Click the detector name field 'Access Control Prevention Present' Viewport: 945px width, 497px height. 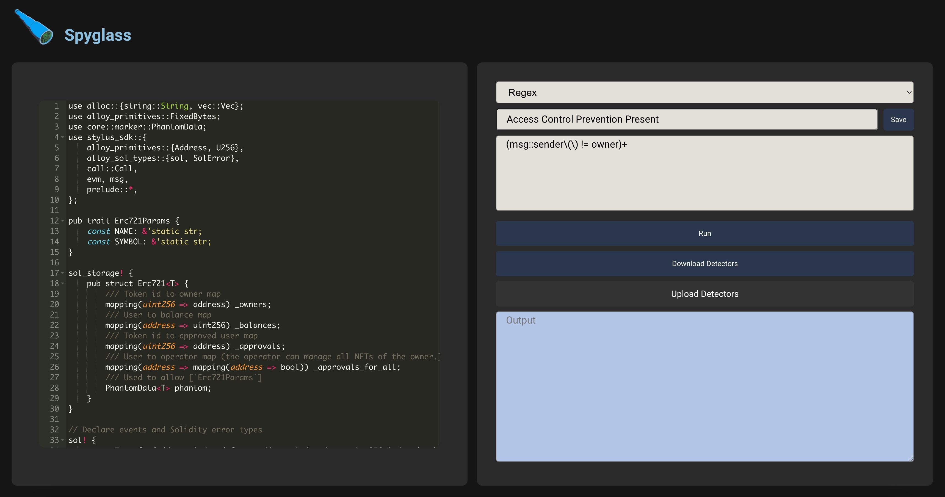pos(687,119)
